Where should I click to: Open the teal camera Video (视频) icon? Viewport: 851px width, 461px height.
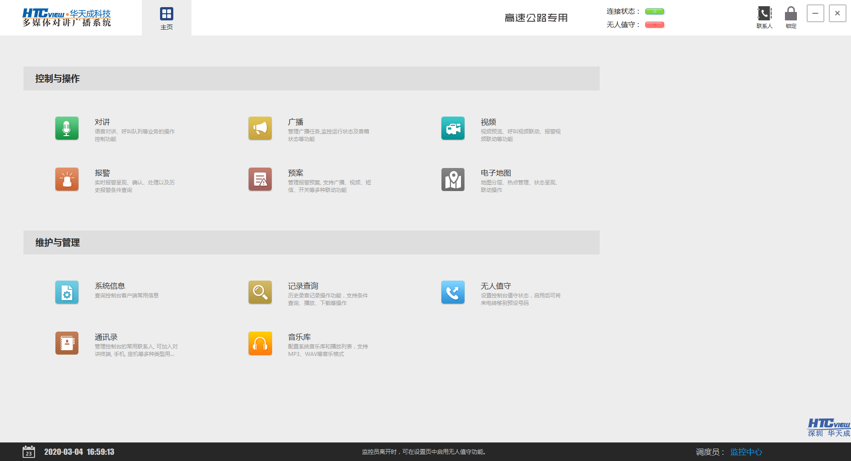453,128
